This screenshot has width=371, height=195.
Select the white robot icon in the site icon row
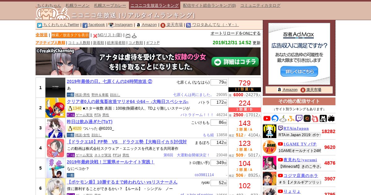283,119
